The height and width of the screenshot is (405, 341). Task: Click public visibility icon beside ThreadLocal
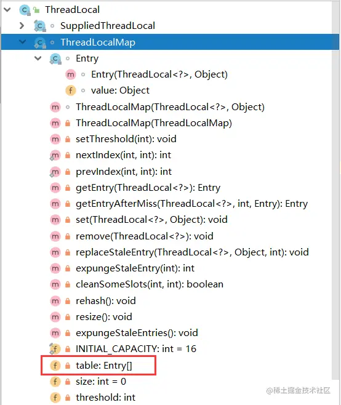pos(36,10)
